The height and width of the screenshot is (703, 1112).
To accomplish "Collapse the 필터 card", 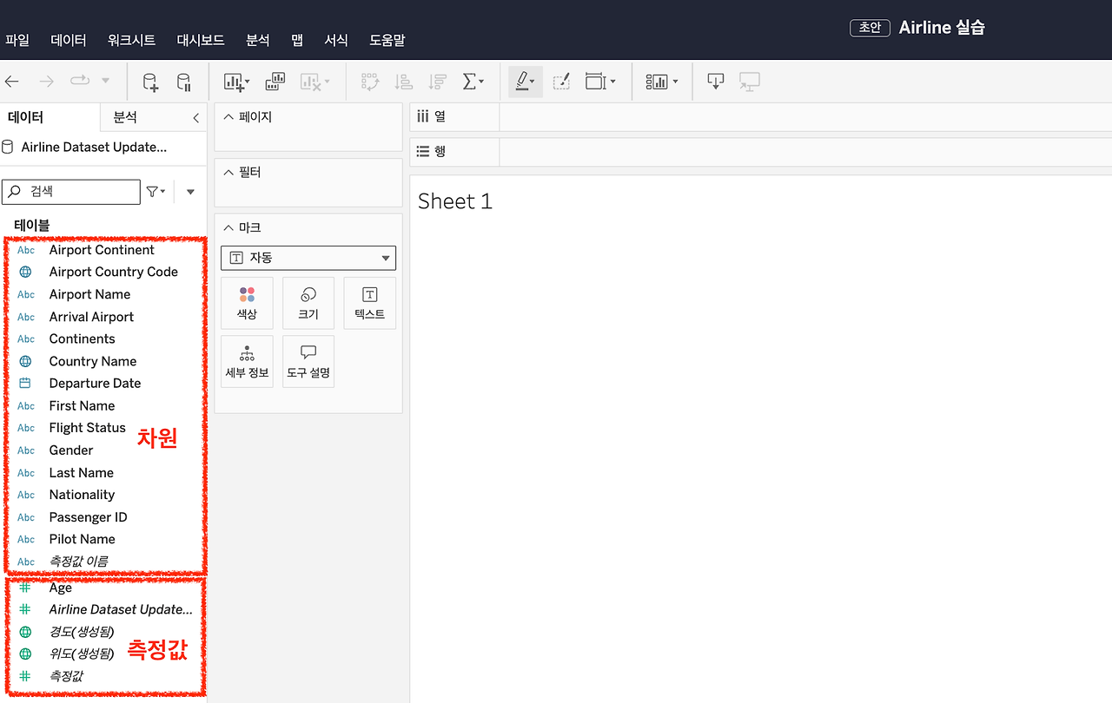I will coord(228,172).
